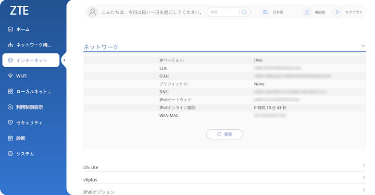Open the ネットワーク構成 topology menu item
375x195 pixels.
[x=33, y=45]
